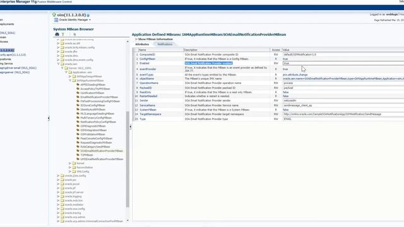Click the info icon next to oim(11.1.2.0.0)

(88, 15)
